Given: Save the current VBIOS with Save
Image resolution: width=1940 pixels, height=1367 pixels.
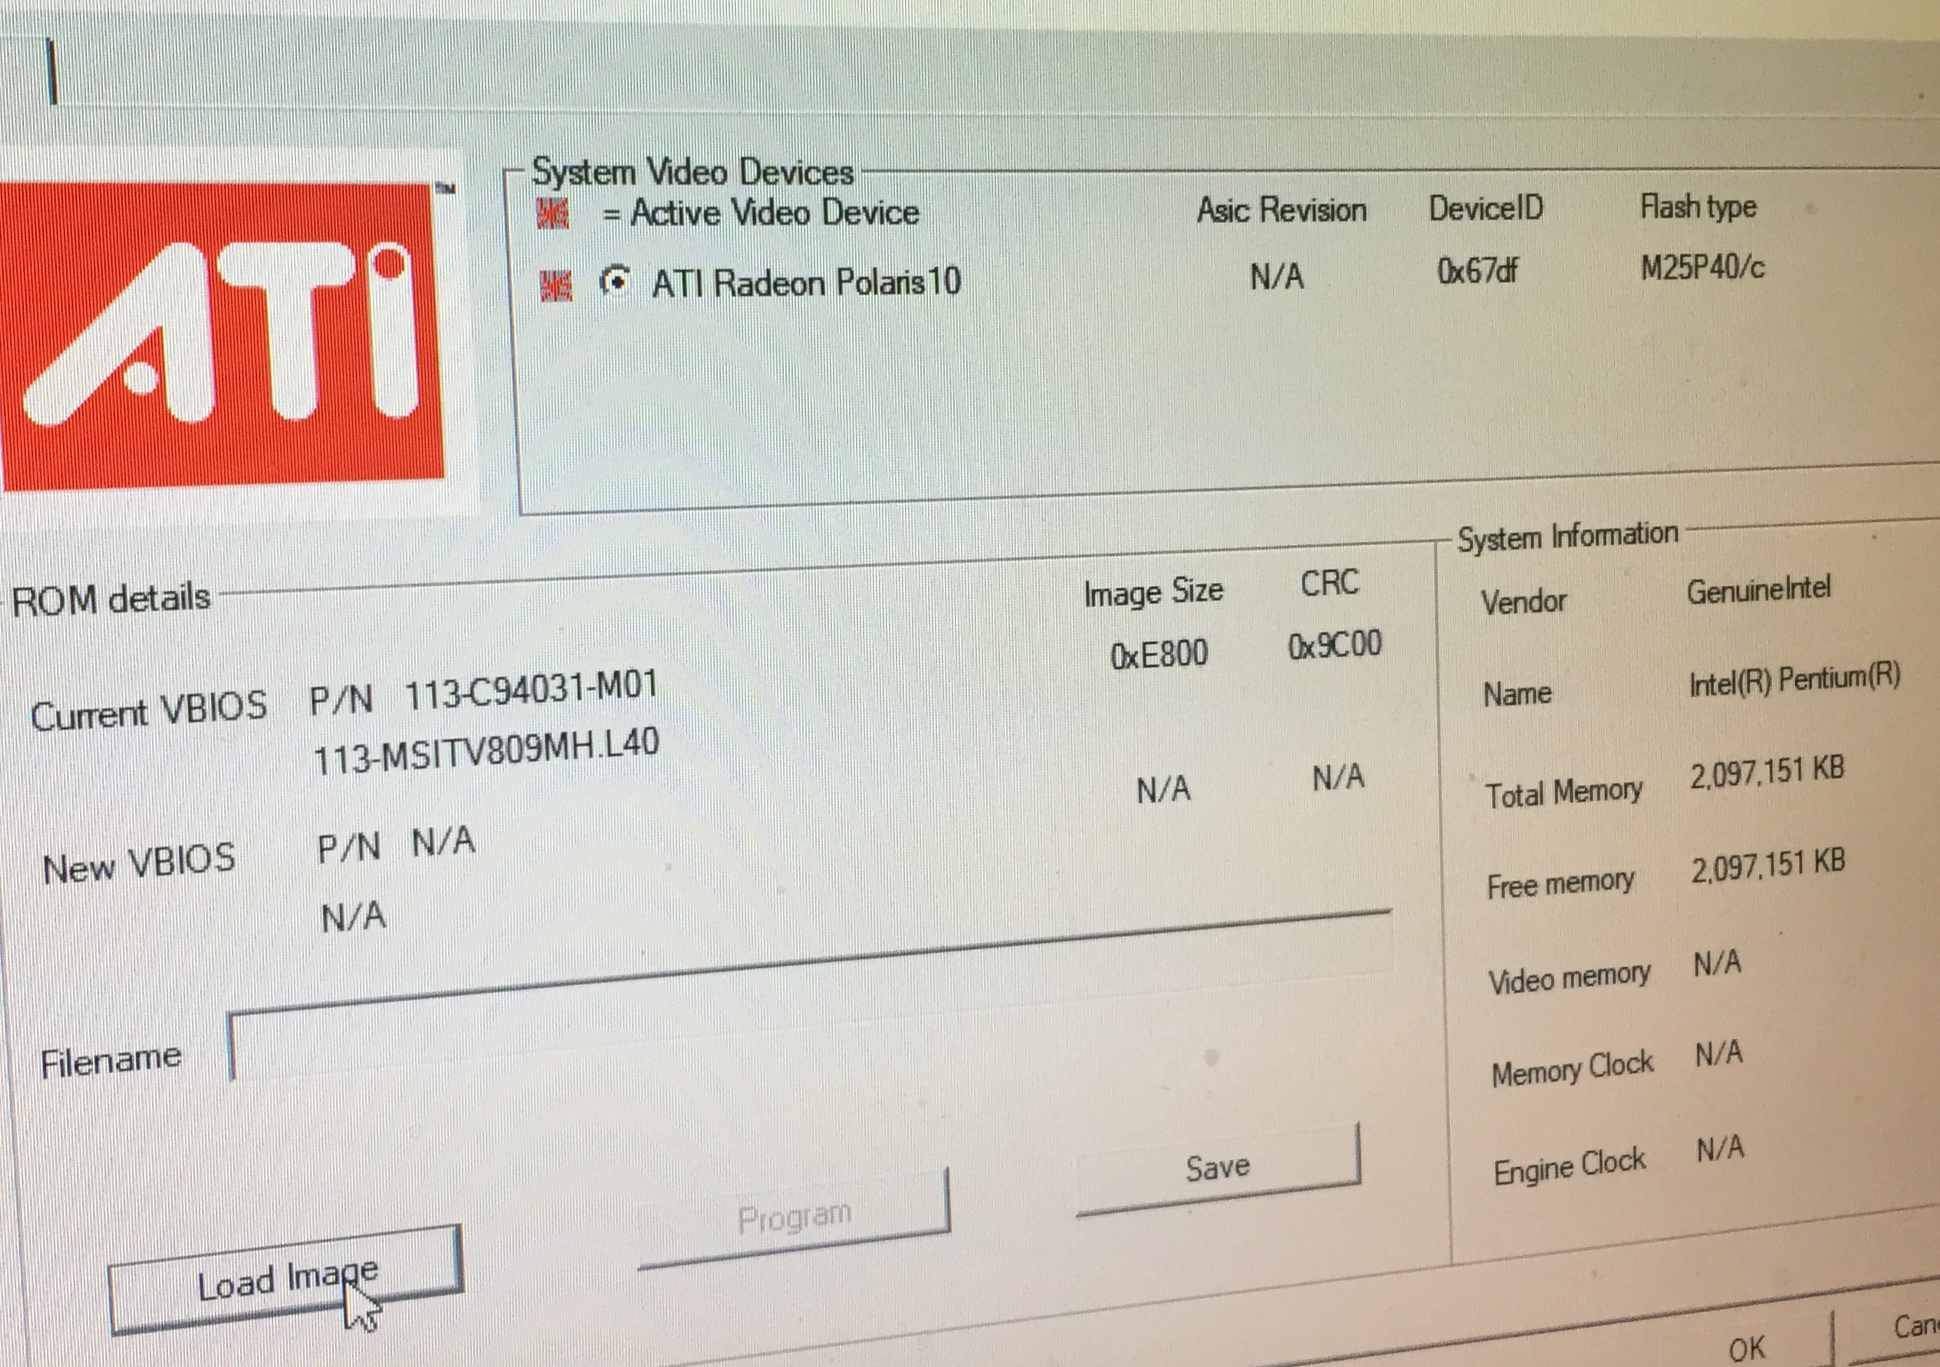Looking at the screenshot, I should pyautogui.click(x=1218, y=1168).
